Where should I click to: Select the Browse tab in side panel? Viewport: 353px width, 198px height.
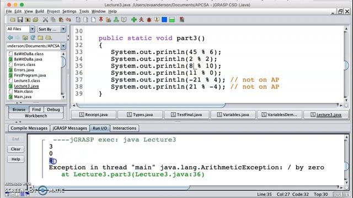(x=19, y=109)
